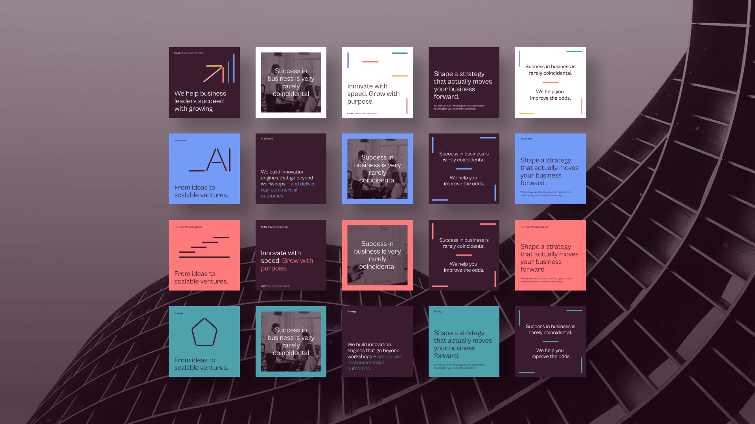Click 'We help business leaders succeed' heading
Screen dimensions: 755x424
tap(200, 101)
